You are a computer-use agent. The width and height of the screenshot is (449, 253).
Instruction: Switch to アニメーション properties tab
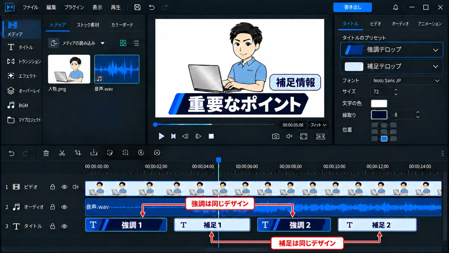(x=430, y=24)
